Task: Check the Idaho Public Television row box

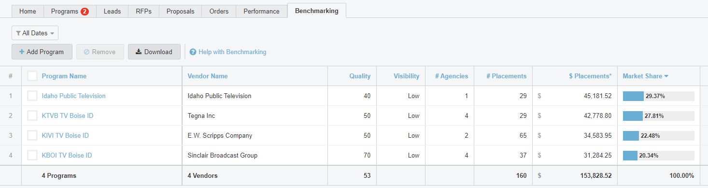Action: [32, 96]
